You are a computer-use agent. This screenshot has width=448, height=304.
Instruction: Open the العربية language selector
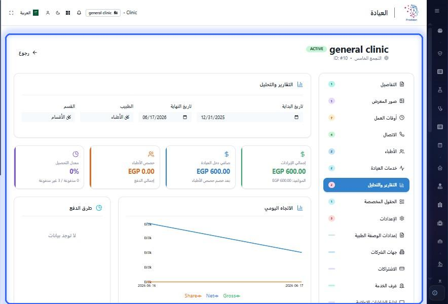click(x=29, y=13)
